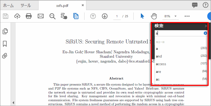Click 'Stanford University' text in document
This screenshot has width=211, height=106.
(x=116, y=56)
